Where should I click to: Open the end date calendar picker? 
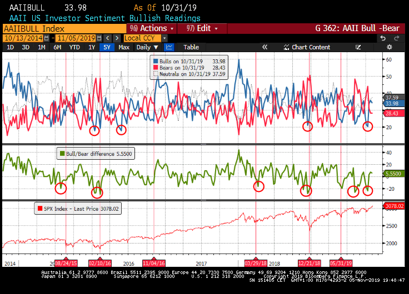point(99,38)
